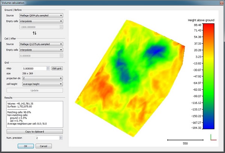Confirm with the OK button
Screen dimensions: 225x153
(x=25, y=146)
